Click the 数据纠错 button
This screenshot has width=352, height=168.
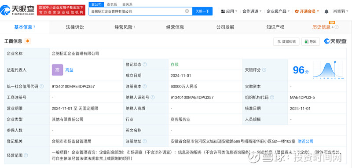click(x=286, y=41)
